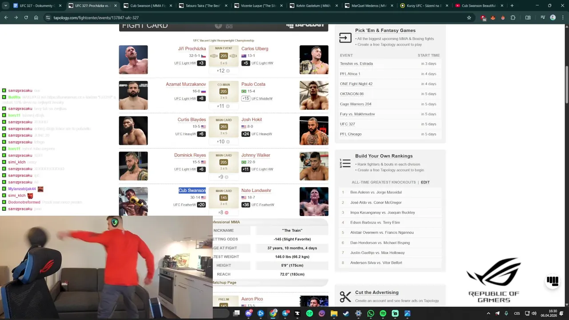Reload the Tapology page
569x320 pixels.
tap(26, 18)
